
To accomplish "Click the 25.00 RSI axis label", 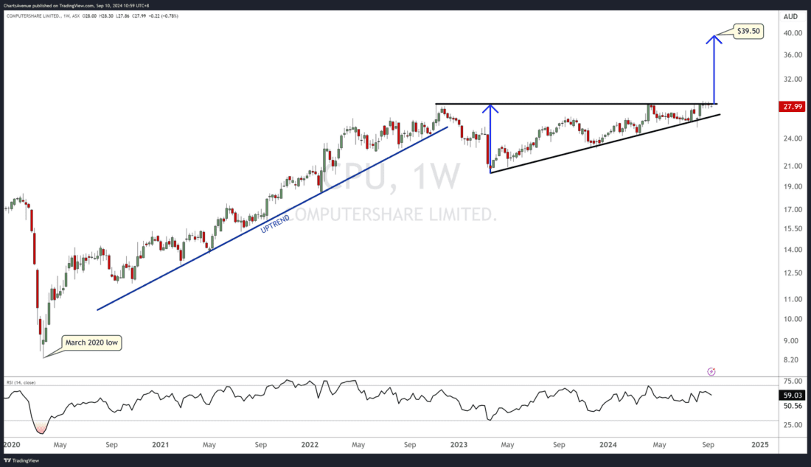I will pos(793,424).
